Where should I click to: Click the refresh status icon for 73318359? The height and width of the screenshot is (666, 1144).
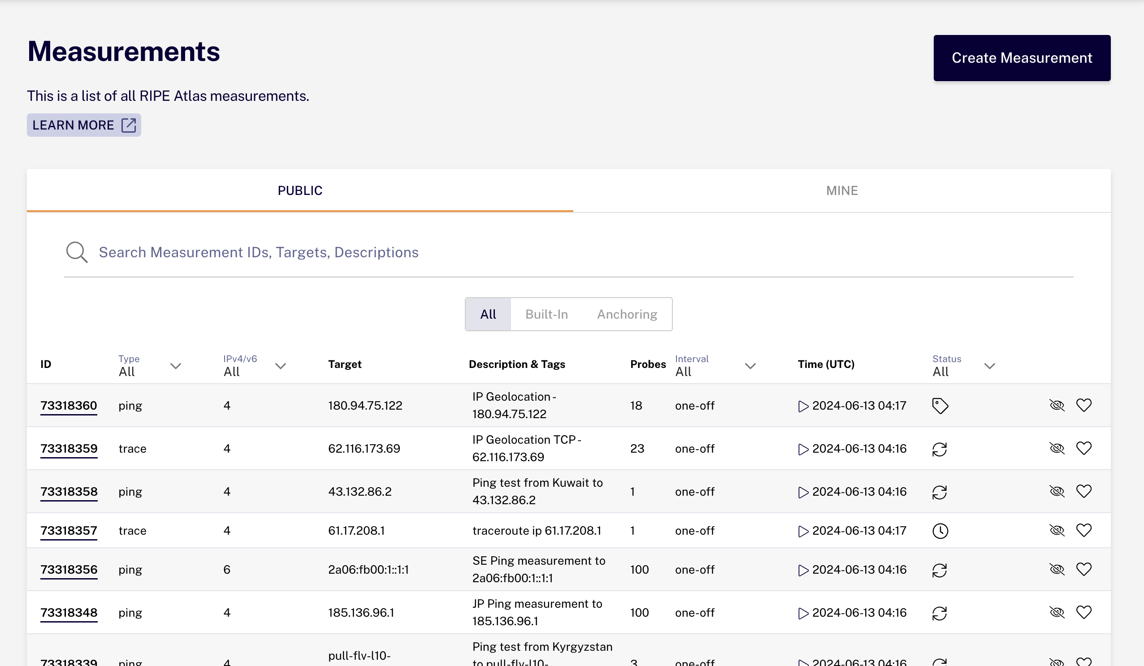[x=940, y=449]
